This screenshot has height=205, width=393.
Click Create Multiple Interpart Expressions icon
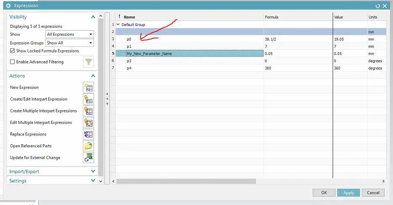89,111
